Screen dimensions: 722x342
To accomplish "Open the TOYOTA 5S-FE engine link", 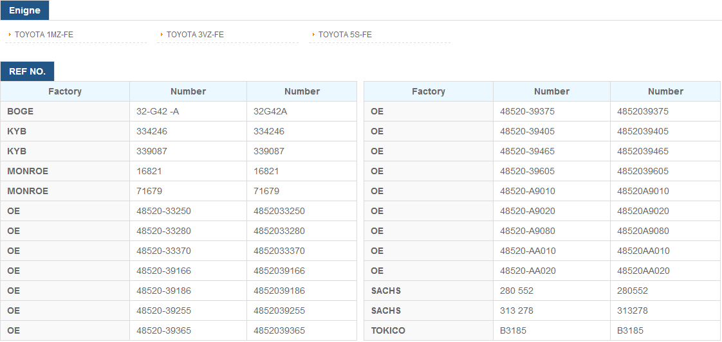I will point(345,35).
